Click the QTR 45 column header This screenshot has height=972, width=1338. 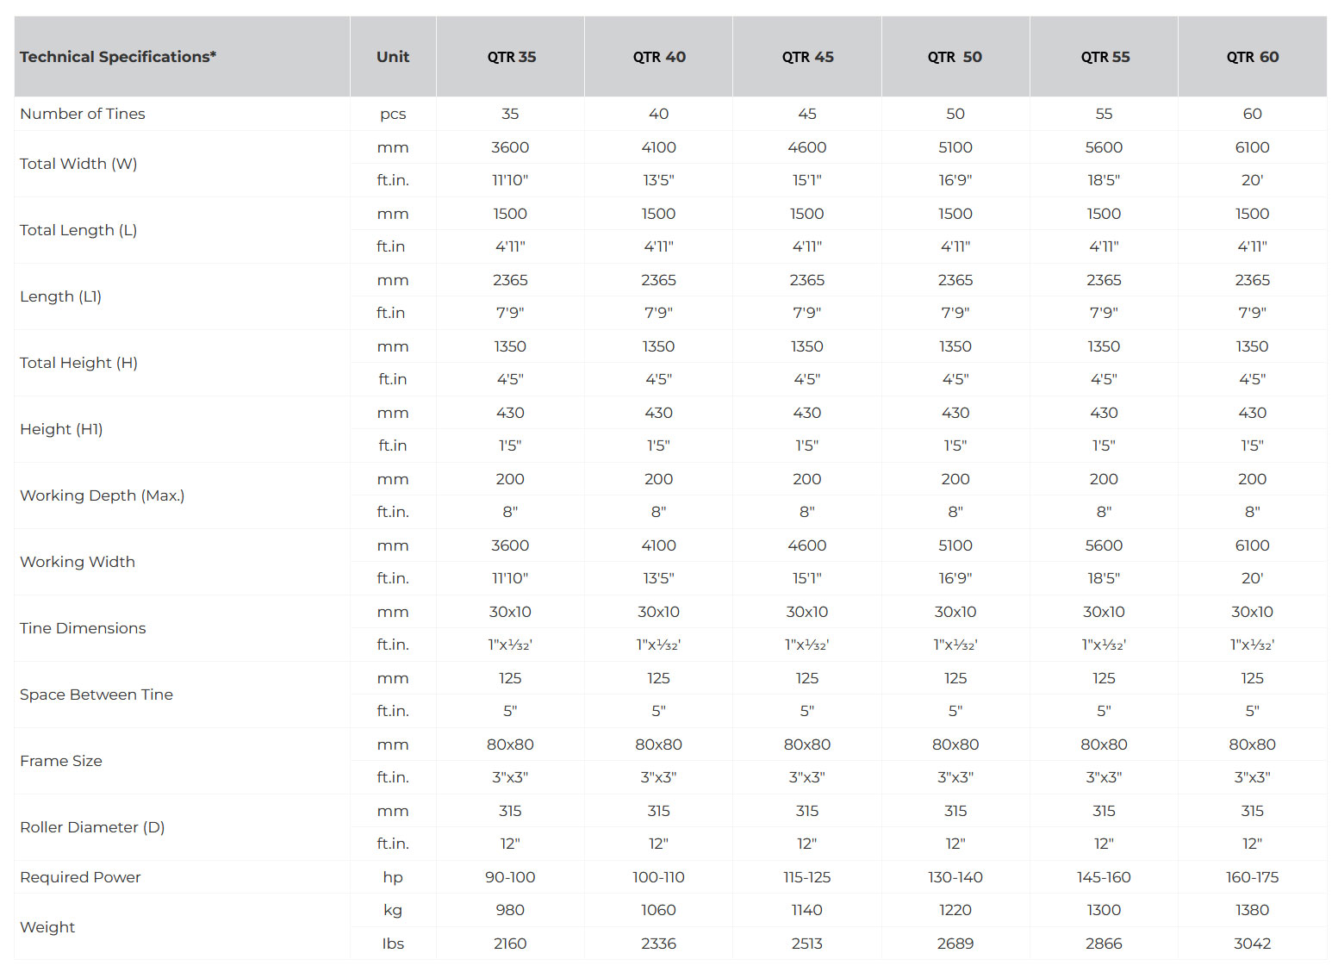[x=807, y=57]
